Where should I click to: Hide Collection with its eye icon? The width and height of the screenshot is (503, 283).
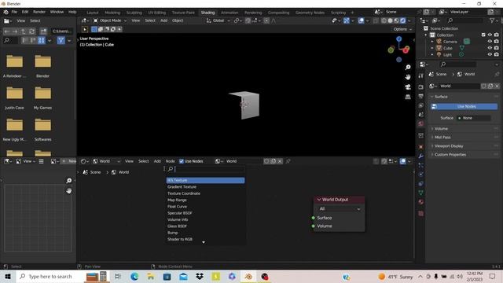point(490,35)
